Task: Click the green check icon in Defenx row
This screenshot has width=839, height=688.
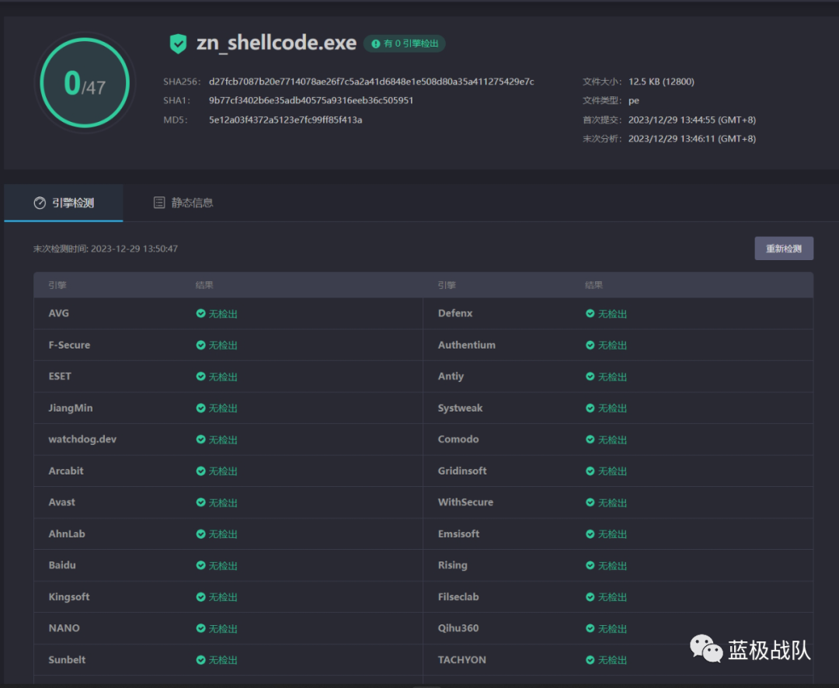Action: pos(590,314)
